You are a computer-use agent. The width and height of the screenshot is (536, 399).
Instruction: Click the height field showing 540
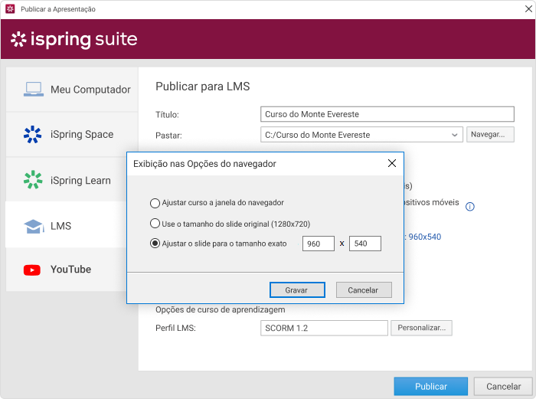[x=364, y=244]
